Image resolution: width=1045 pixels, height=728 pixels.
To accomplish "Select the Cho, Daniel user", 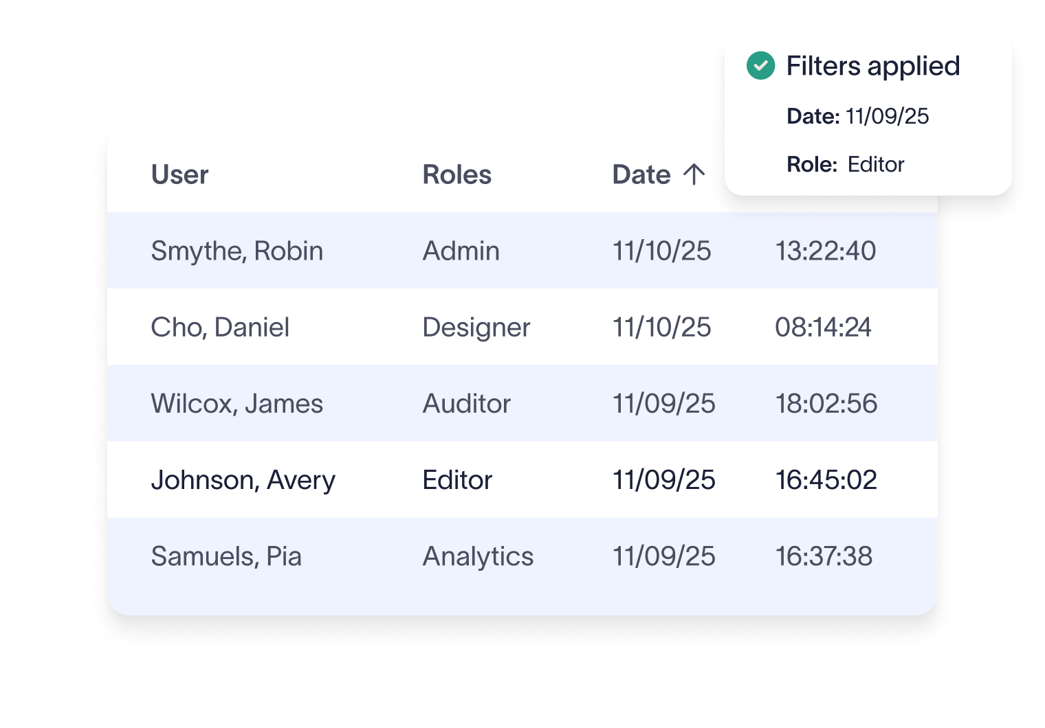I will [220, 327].
